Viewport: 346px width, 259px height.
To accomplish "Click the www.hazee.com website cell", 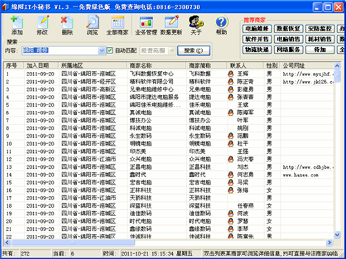I will pos(301,175).
